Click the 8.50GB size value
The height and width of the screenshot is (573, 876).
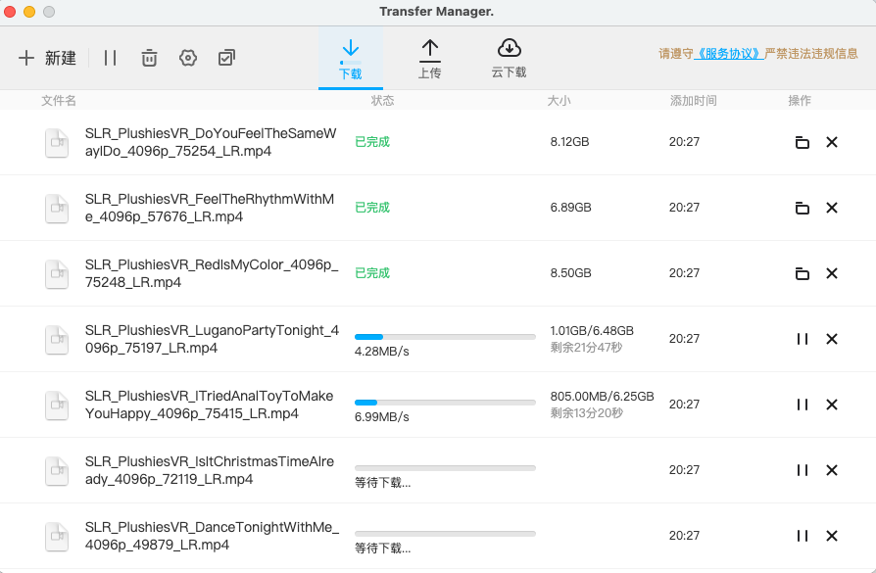570,273
